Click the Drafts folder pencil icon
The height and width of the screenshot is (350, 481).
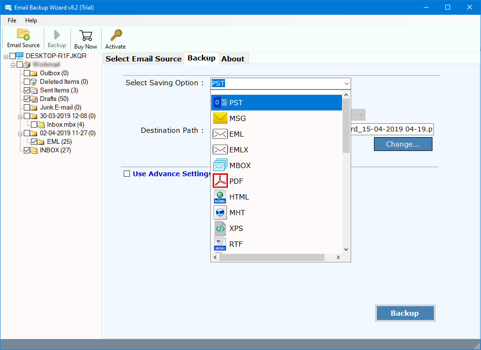(34, 99)
